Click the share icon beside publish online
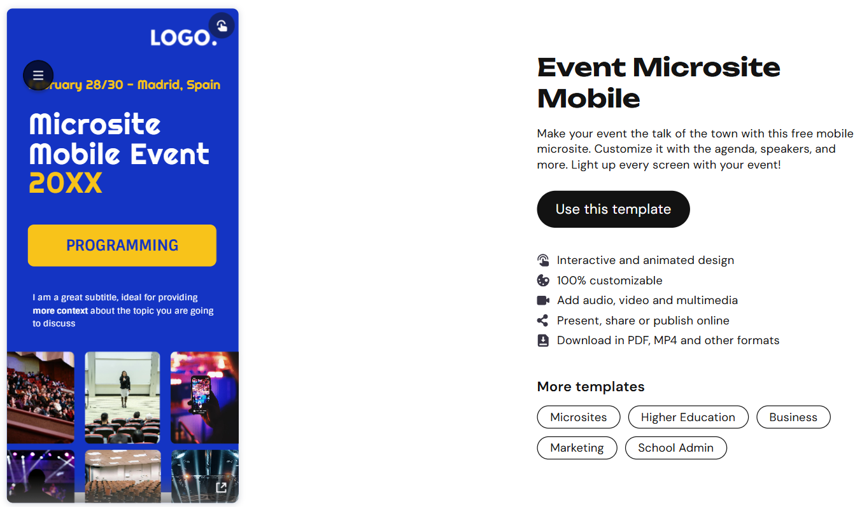This screenshot has height=507, width=862. (542, 320)
